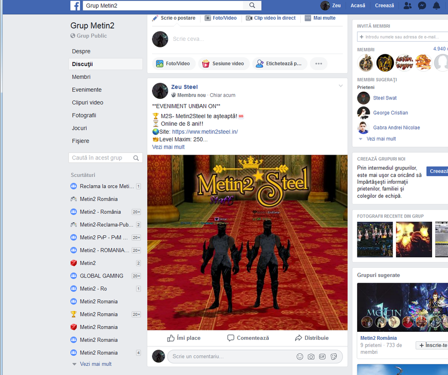Open the Notifications bell icon
This screenshot has height=375, width=448.
tap(436, 6)
